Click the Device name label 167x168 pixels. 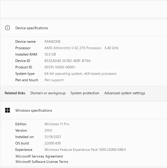click(26, 41)
